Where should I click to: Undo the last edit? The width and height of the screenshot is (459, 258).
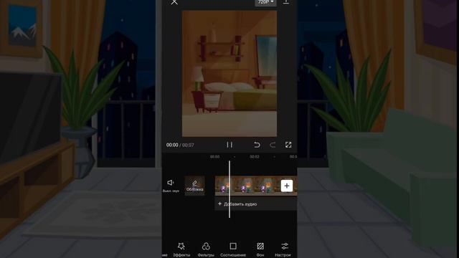click(257, 145)
